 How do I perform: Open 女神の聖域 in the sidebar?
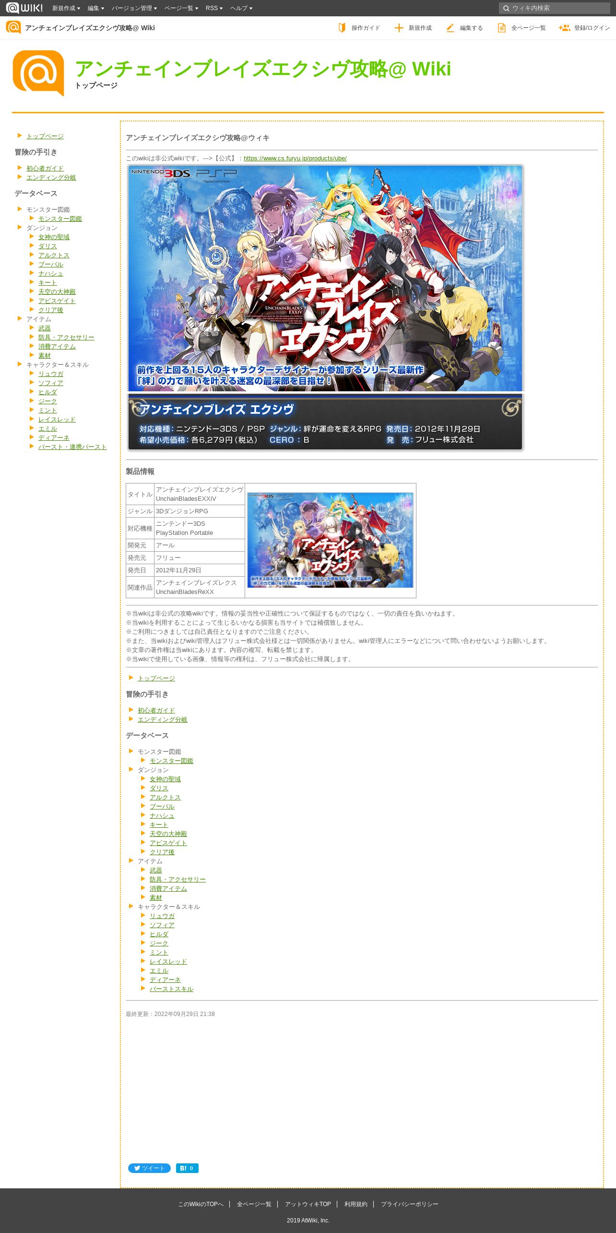54,237
